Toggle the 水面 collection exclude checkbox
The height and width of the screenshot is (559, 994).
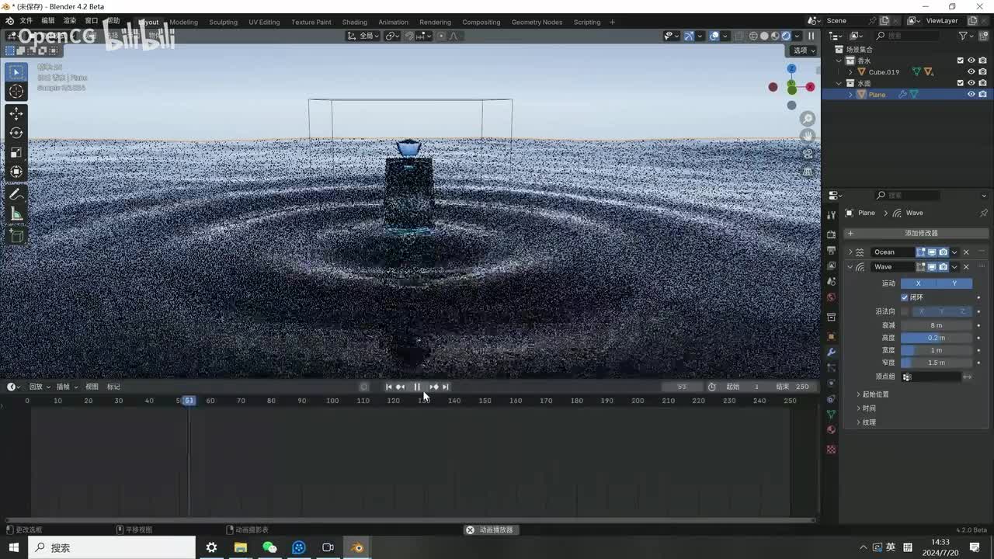point(960,83)
